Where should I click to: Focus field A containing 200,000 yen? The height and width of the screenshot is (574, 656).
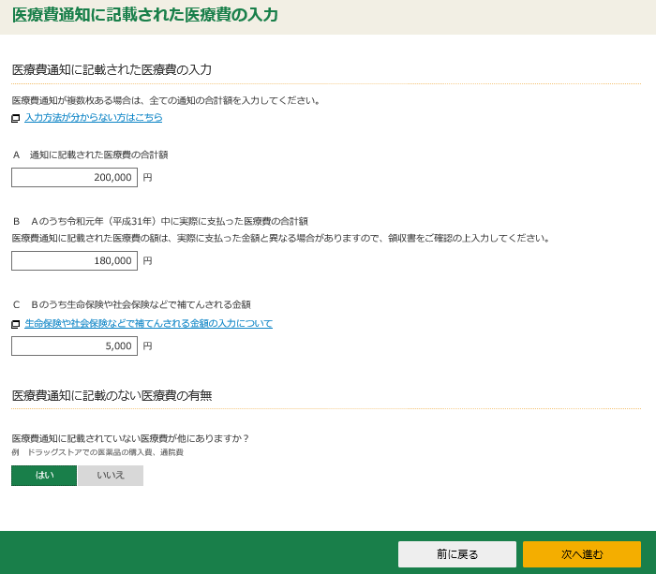[74, 177]
